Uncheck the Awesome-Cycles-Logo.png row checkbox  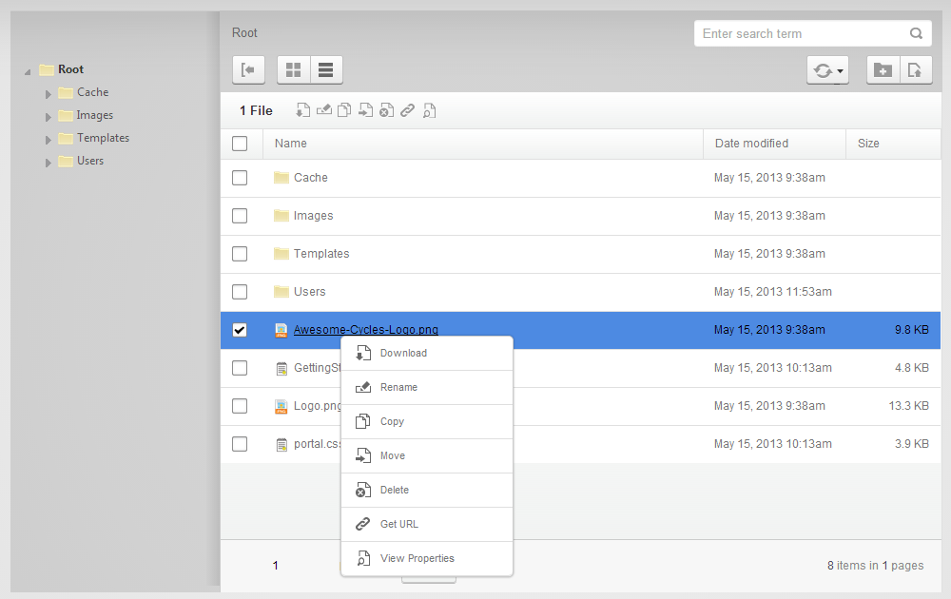tap(240, 330)
